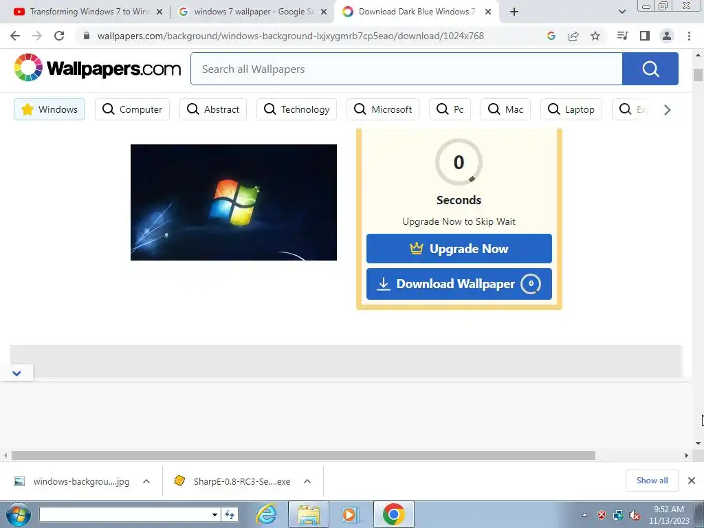Open Windows Media Player in taskbar
The image size is (704, 528).
(349, 514)
